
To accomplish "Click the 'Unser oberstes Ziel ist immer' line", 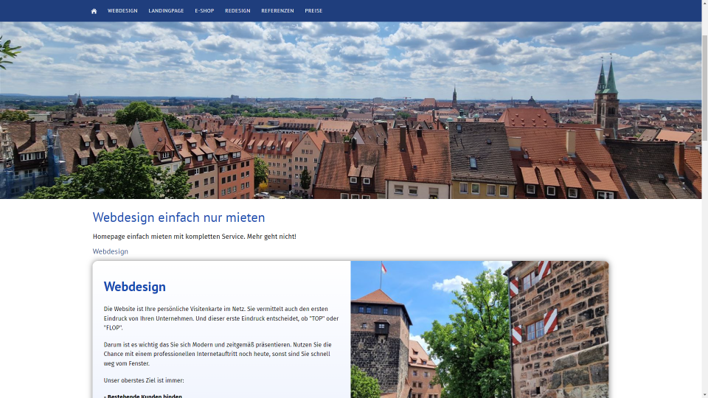I will point(144,380).
